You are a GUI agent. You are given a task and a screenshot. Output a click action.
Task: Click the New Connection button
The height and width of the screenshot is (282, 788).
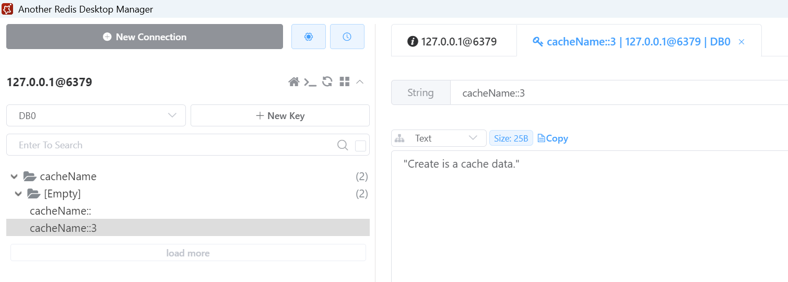(x=145, y=37)
